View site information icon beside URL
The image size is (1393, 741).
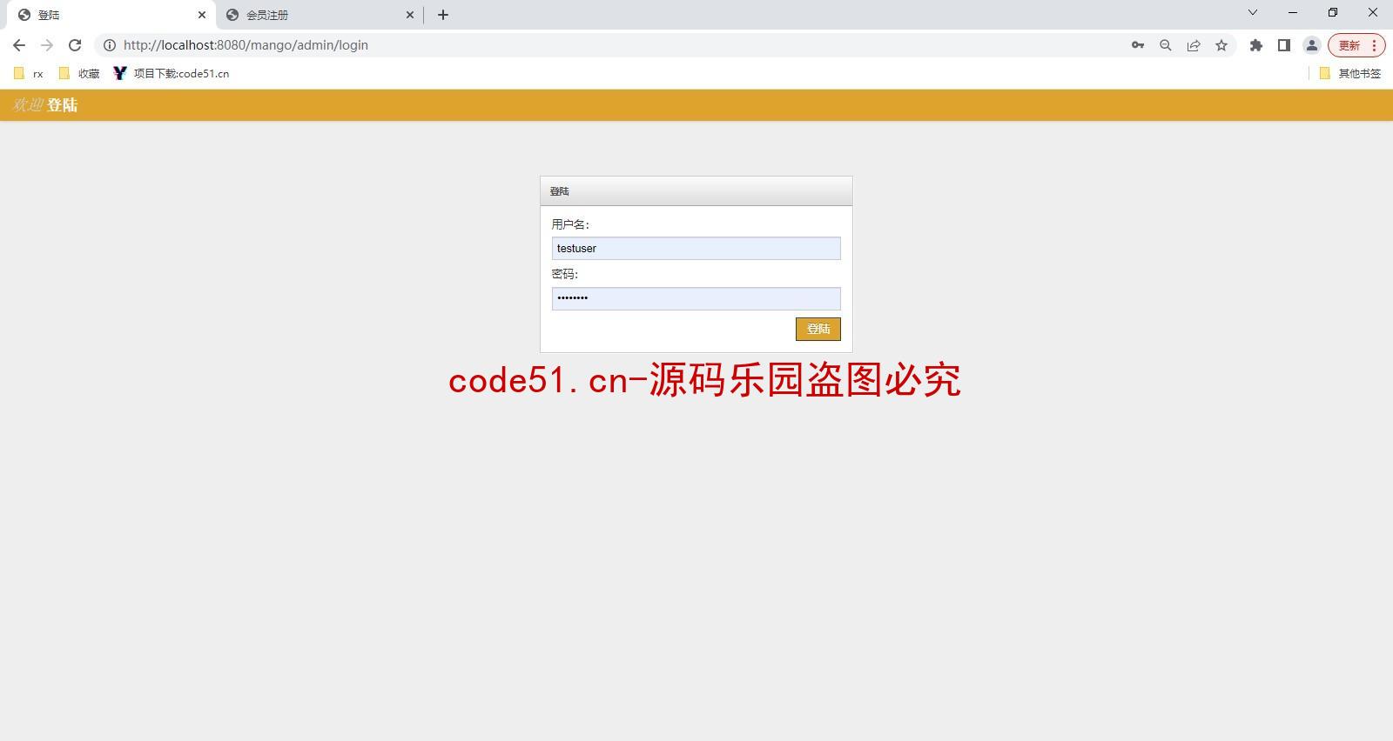(110, 45)
